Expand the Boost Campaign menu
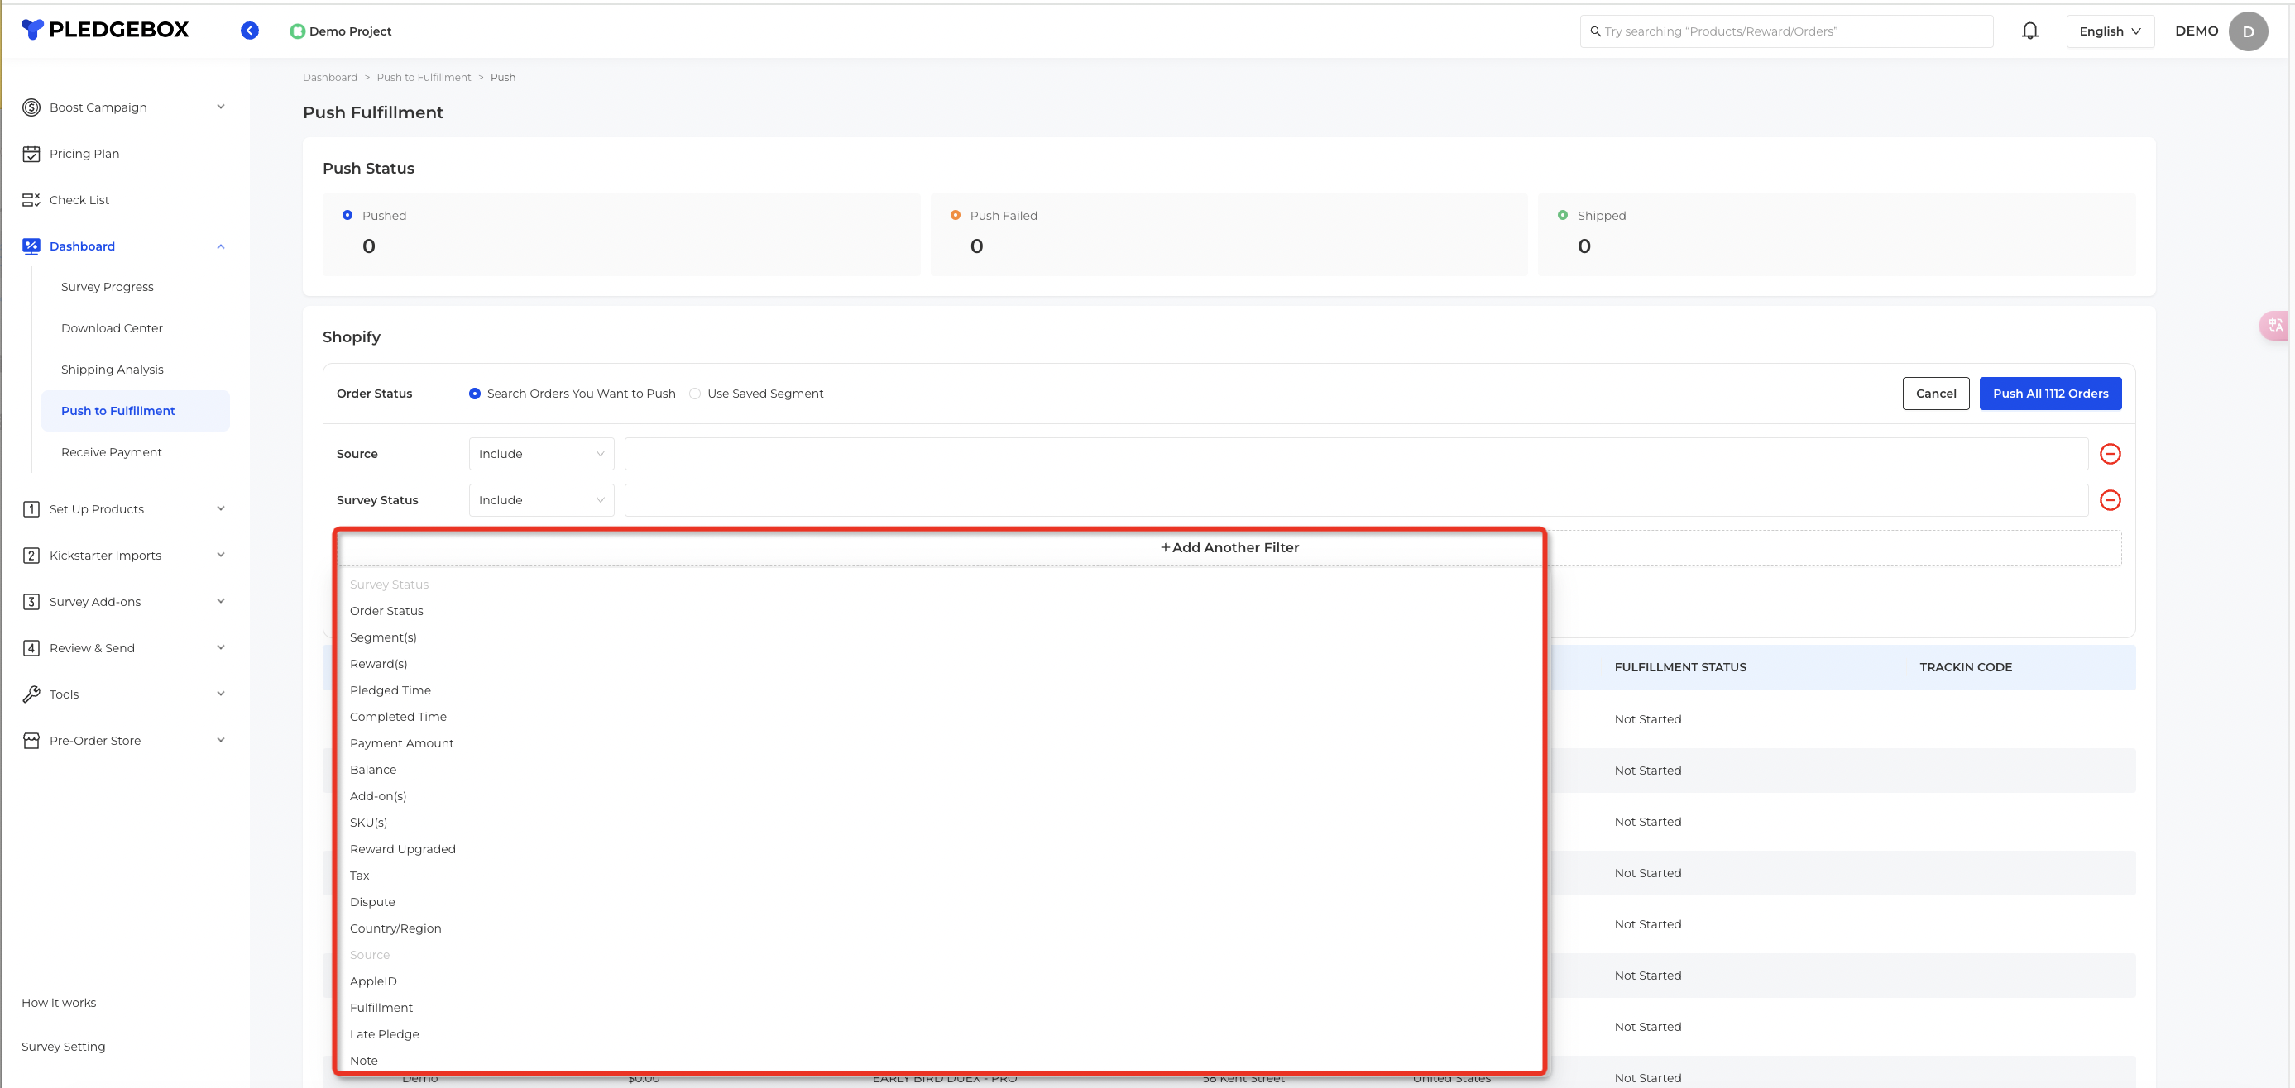This screenshot has height=1088, width=2295. coord(221,107)
